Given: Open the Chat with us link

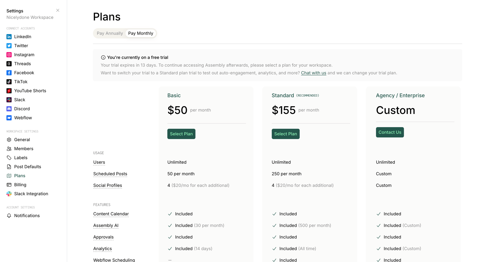Looking at the screenshot, I should [x=314, y=73].
